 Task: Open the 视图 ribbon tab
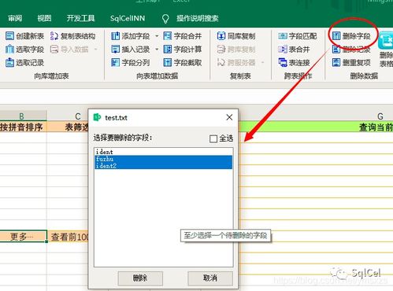point(44,18)
